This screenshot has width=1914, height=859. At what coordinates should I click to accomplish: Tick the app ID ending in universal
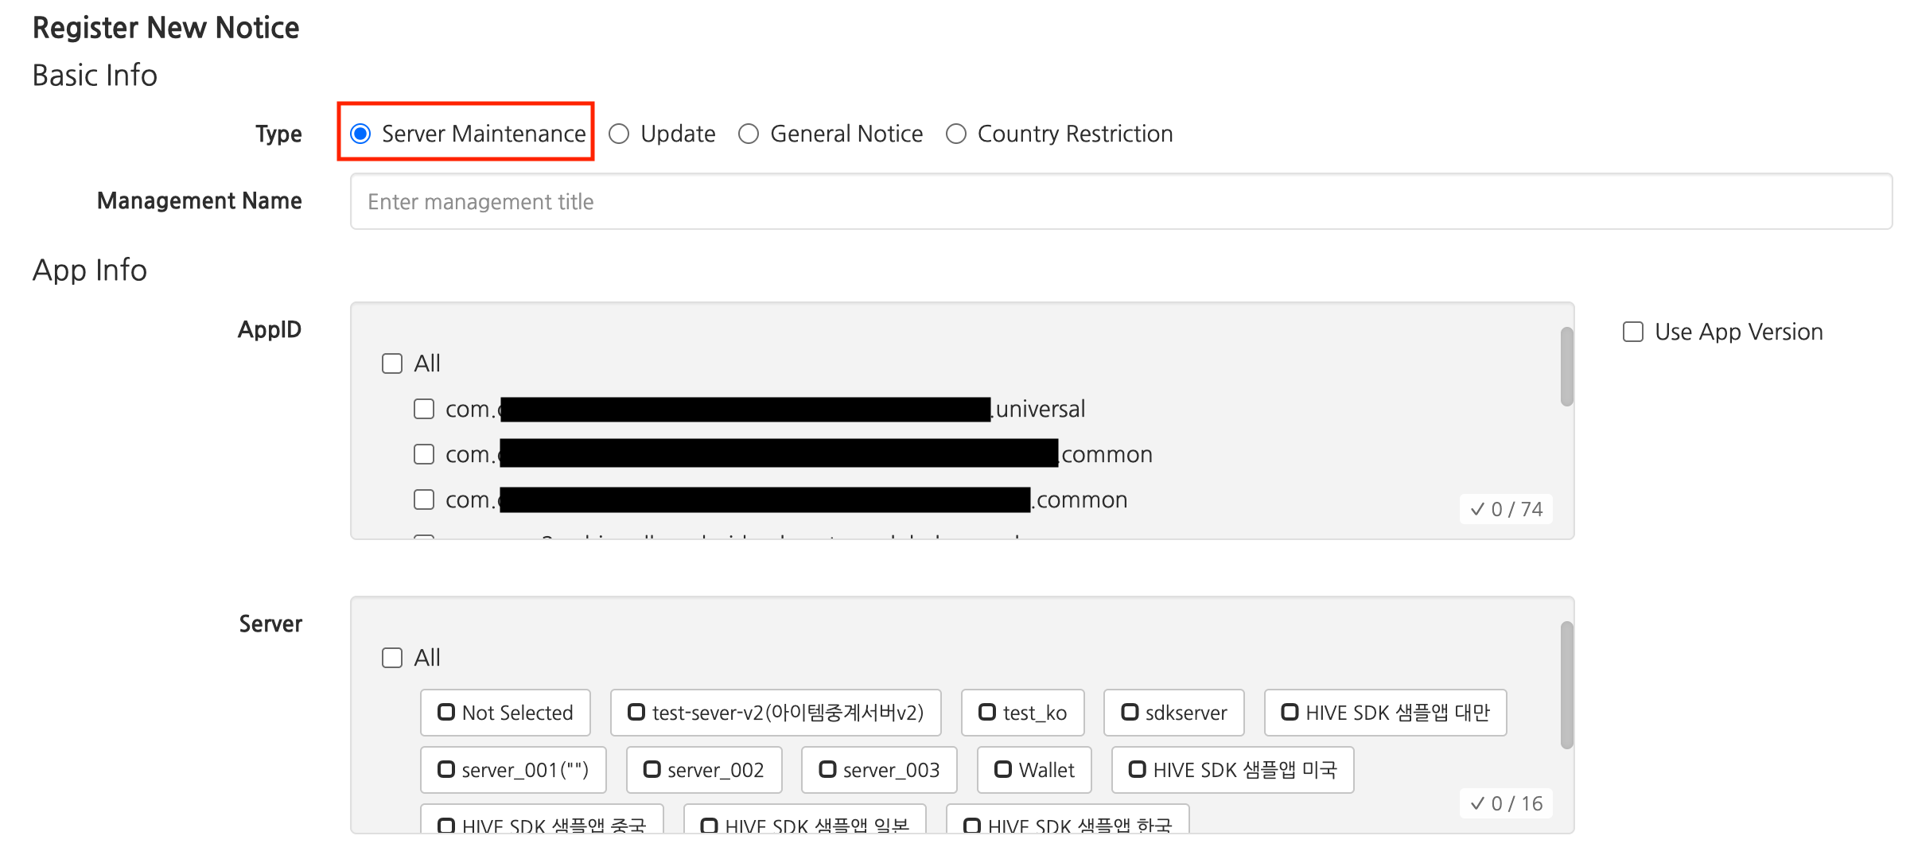click(x=424, y=409)
